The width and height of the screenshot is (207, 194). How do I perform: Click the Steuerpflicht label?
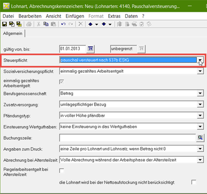(16, 60)
